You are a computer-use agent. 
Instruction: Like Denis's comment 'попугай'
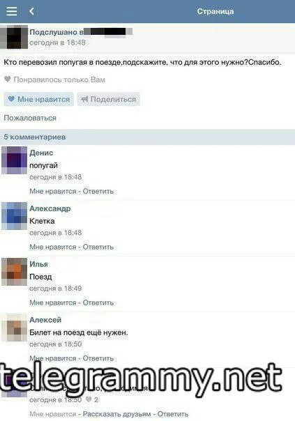click(53, 191)
